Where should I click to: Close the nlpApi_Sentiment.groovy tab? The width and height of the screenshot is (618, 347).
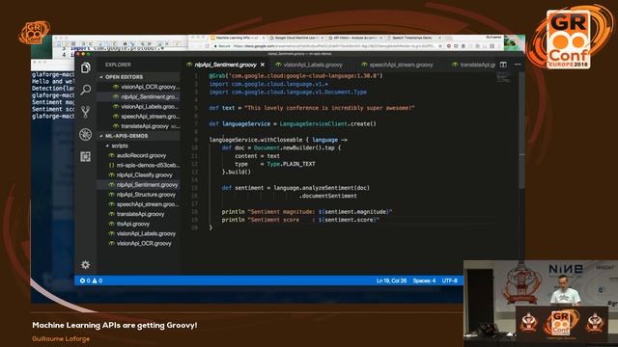click(x=263, y=65)
